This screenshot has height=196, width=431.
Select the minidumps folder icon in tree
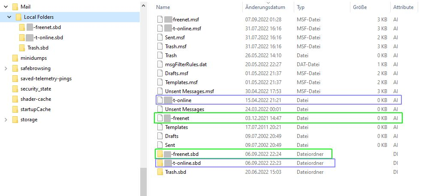[x=15, y=58]
